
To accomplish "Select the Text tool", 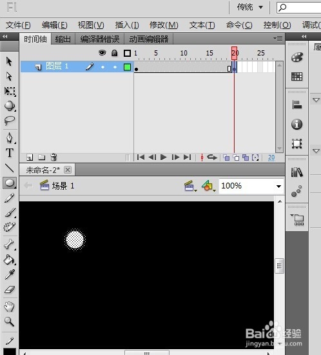I will point(10,153).
